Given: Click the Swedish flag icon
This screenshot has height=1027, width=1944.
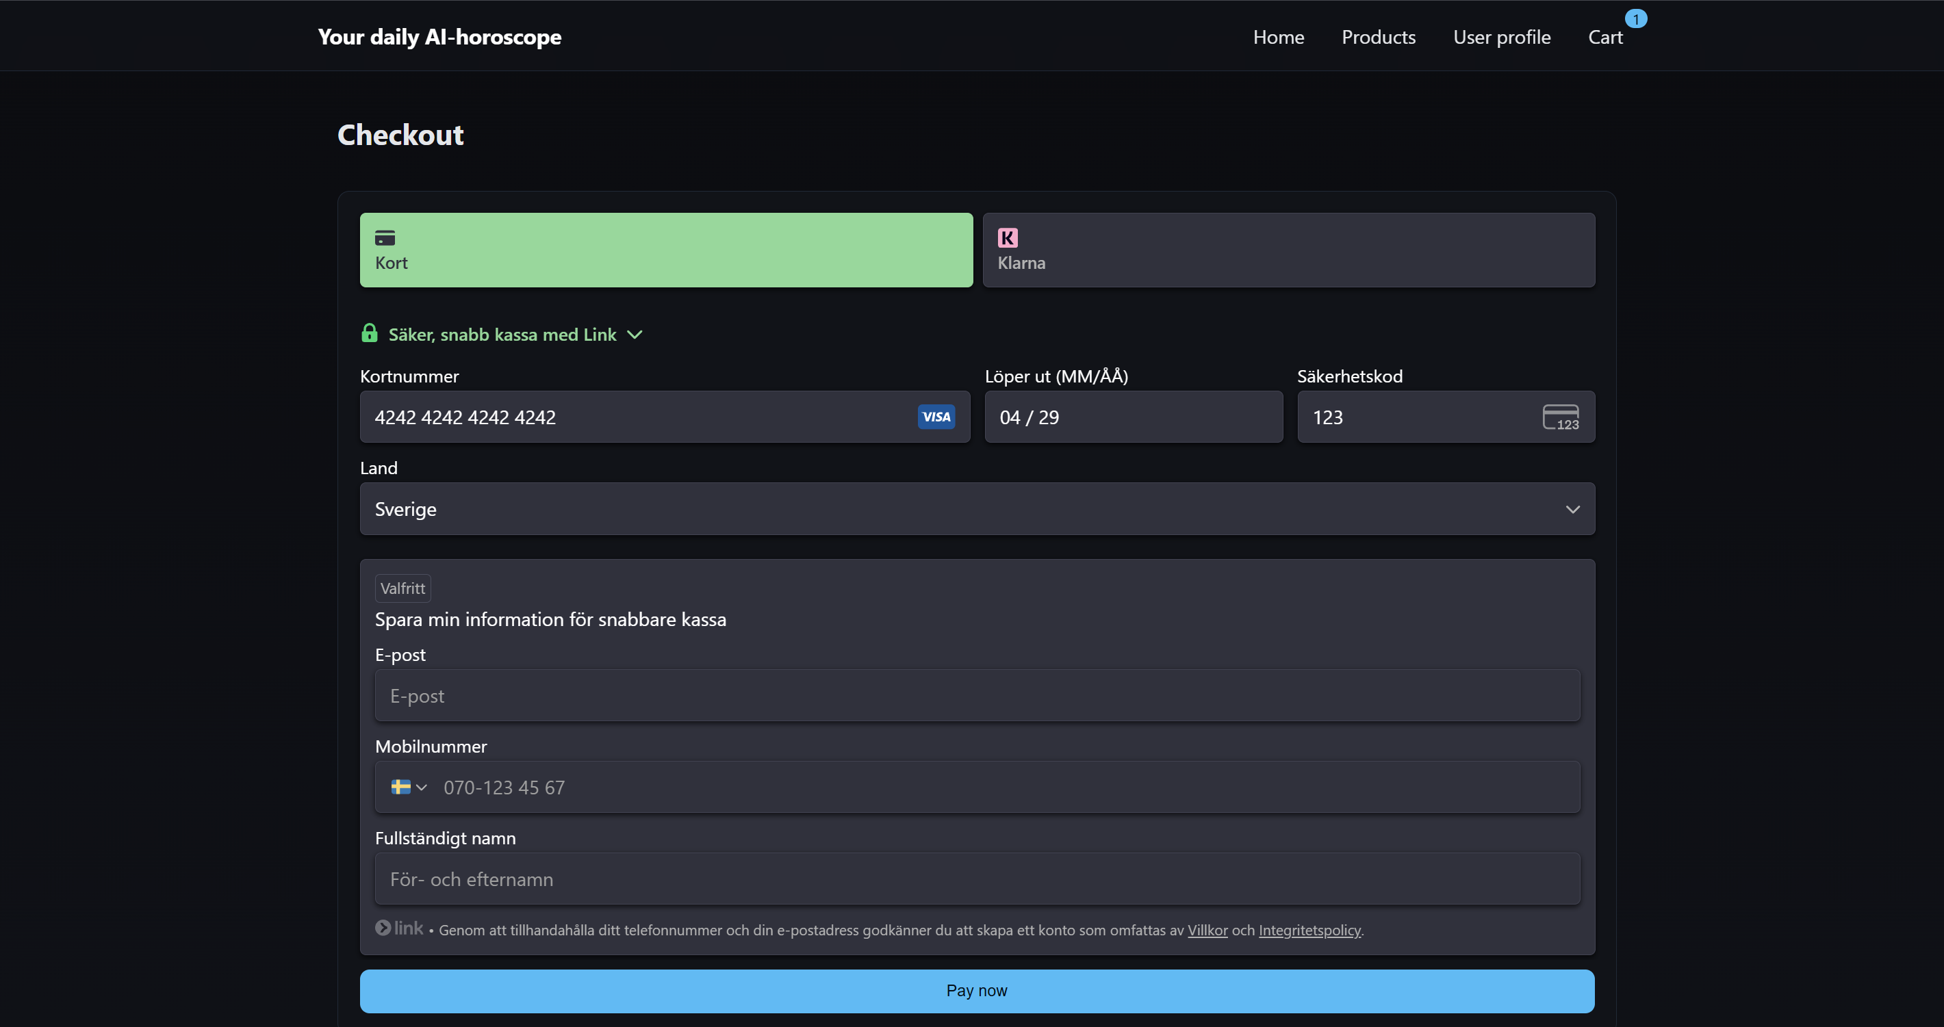Looking at the screenshot, I should 400,787.
